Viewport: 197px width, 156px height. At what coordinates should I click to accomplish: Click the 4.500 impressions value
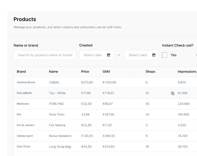(182, 125)
